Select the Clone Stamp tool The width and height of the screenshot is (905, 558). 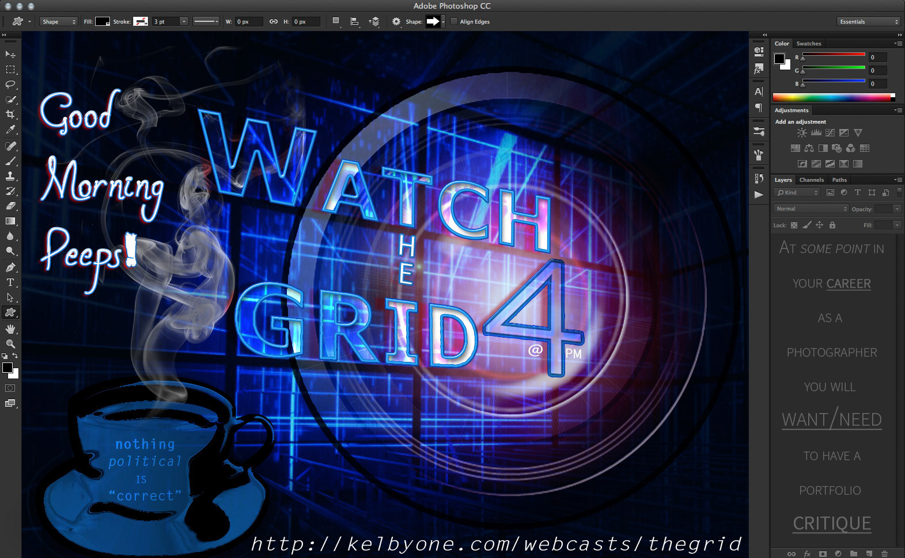pyautogui.click(x=10, y=175)
